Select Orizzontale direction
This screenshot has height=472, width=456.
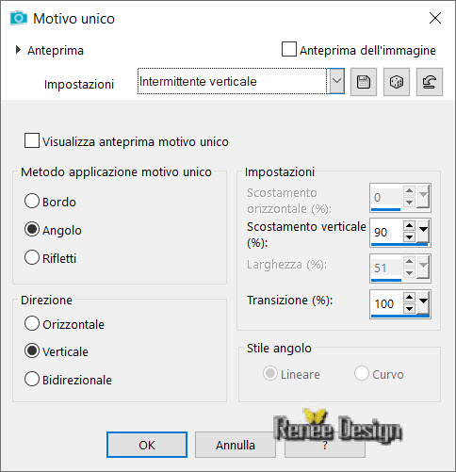[x=32, y=323]
